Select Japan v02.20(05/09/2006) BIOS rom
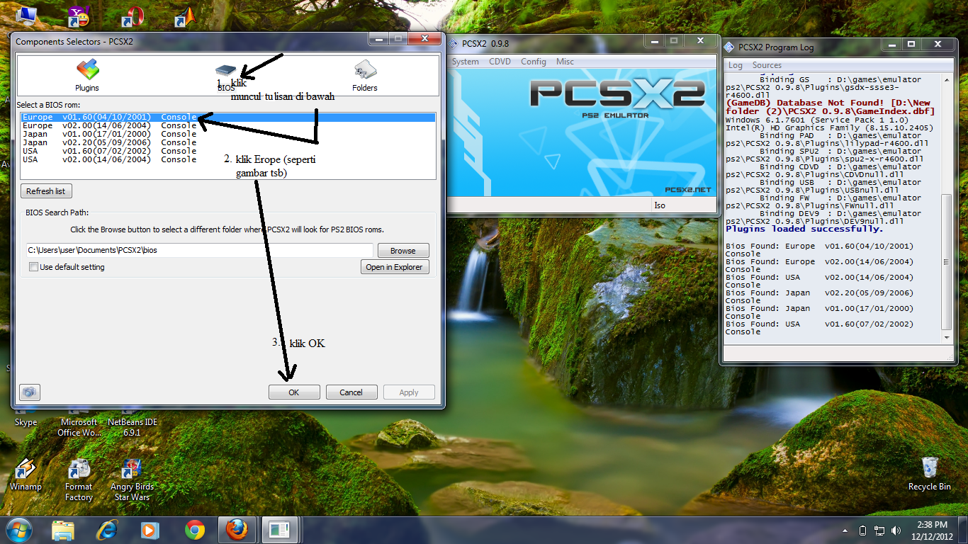The height and width of the screenshot is (544, 968). 227,142
